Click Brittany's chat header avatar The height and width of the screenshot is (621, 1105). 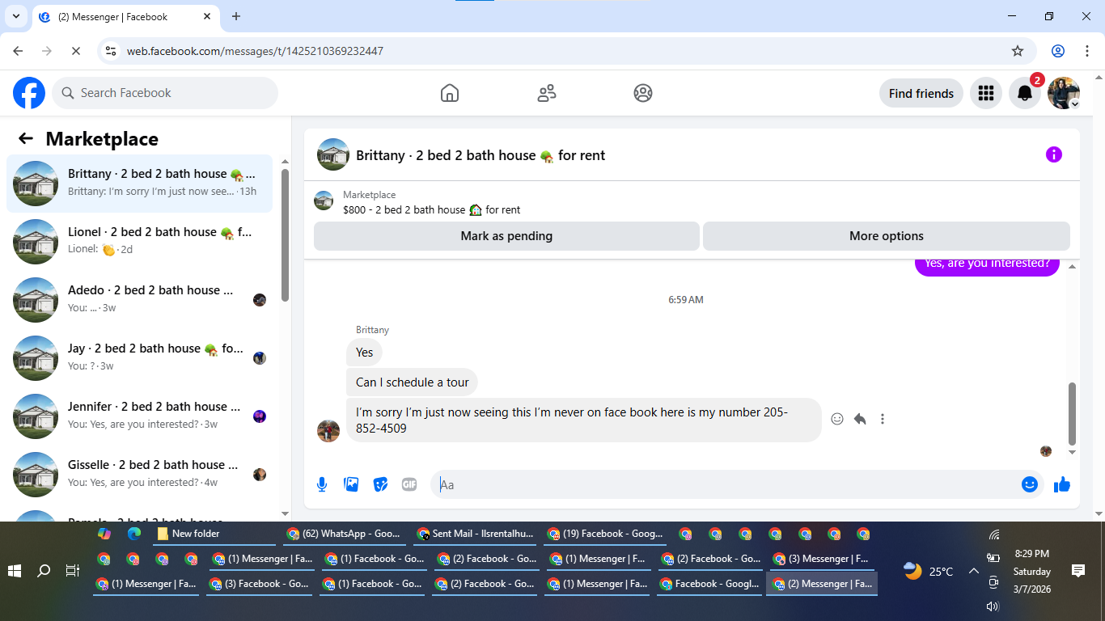(333, 154)
